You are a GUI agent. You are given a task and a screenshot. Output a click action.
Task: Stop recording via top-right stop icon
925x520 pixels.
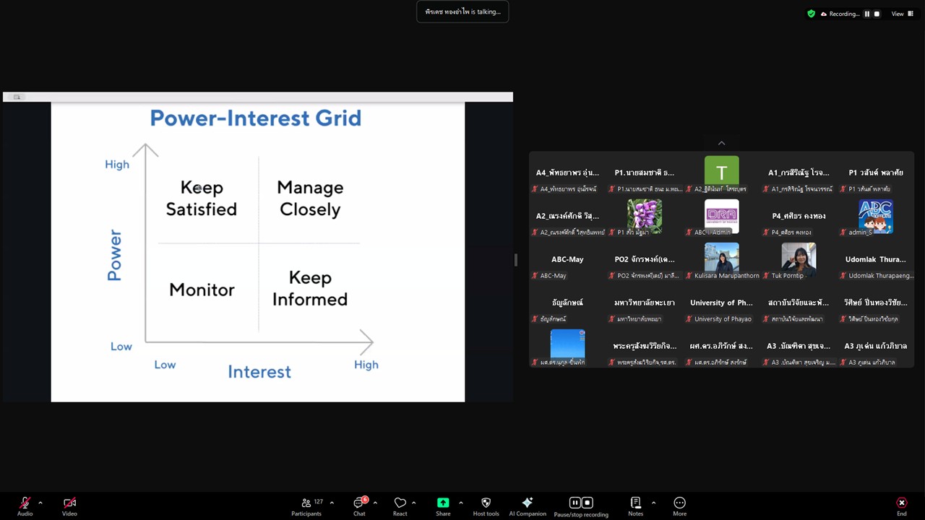click(x=877, y=14)
